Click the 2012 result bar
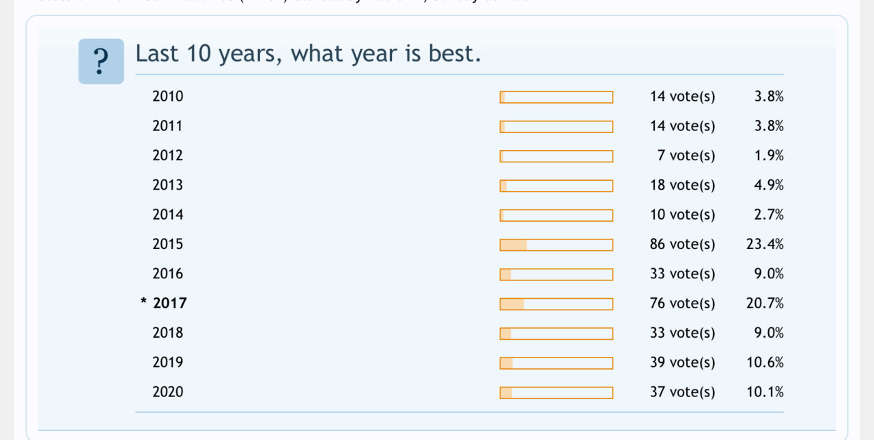874x440 pixels. pyautogui.click(x=556, y=156)
